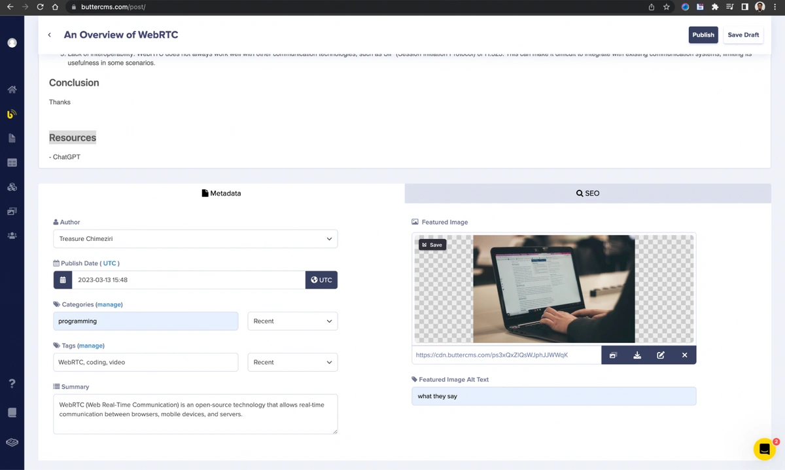
Task: Open the Media library icon in sidebar
Action: tap(12, 211)
